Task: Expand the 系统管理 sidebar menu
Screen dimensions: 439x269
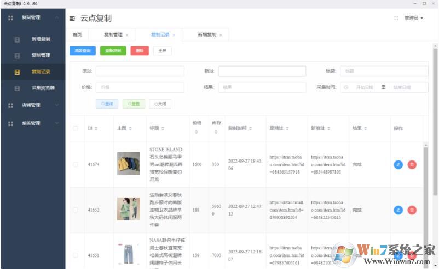Action: (x=33, y=123)
